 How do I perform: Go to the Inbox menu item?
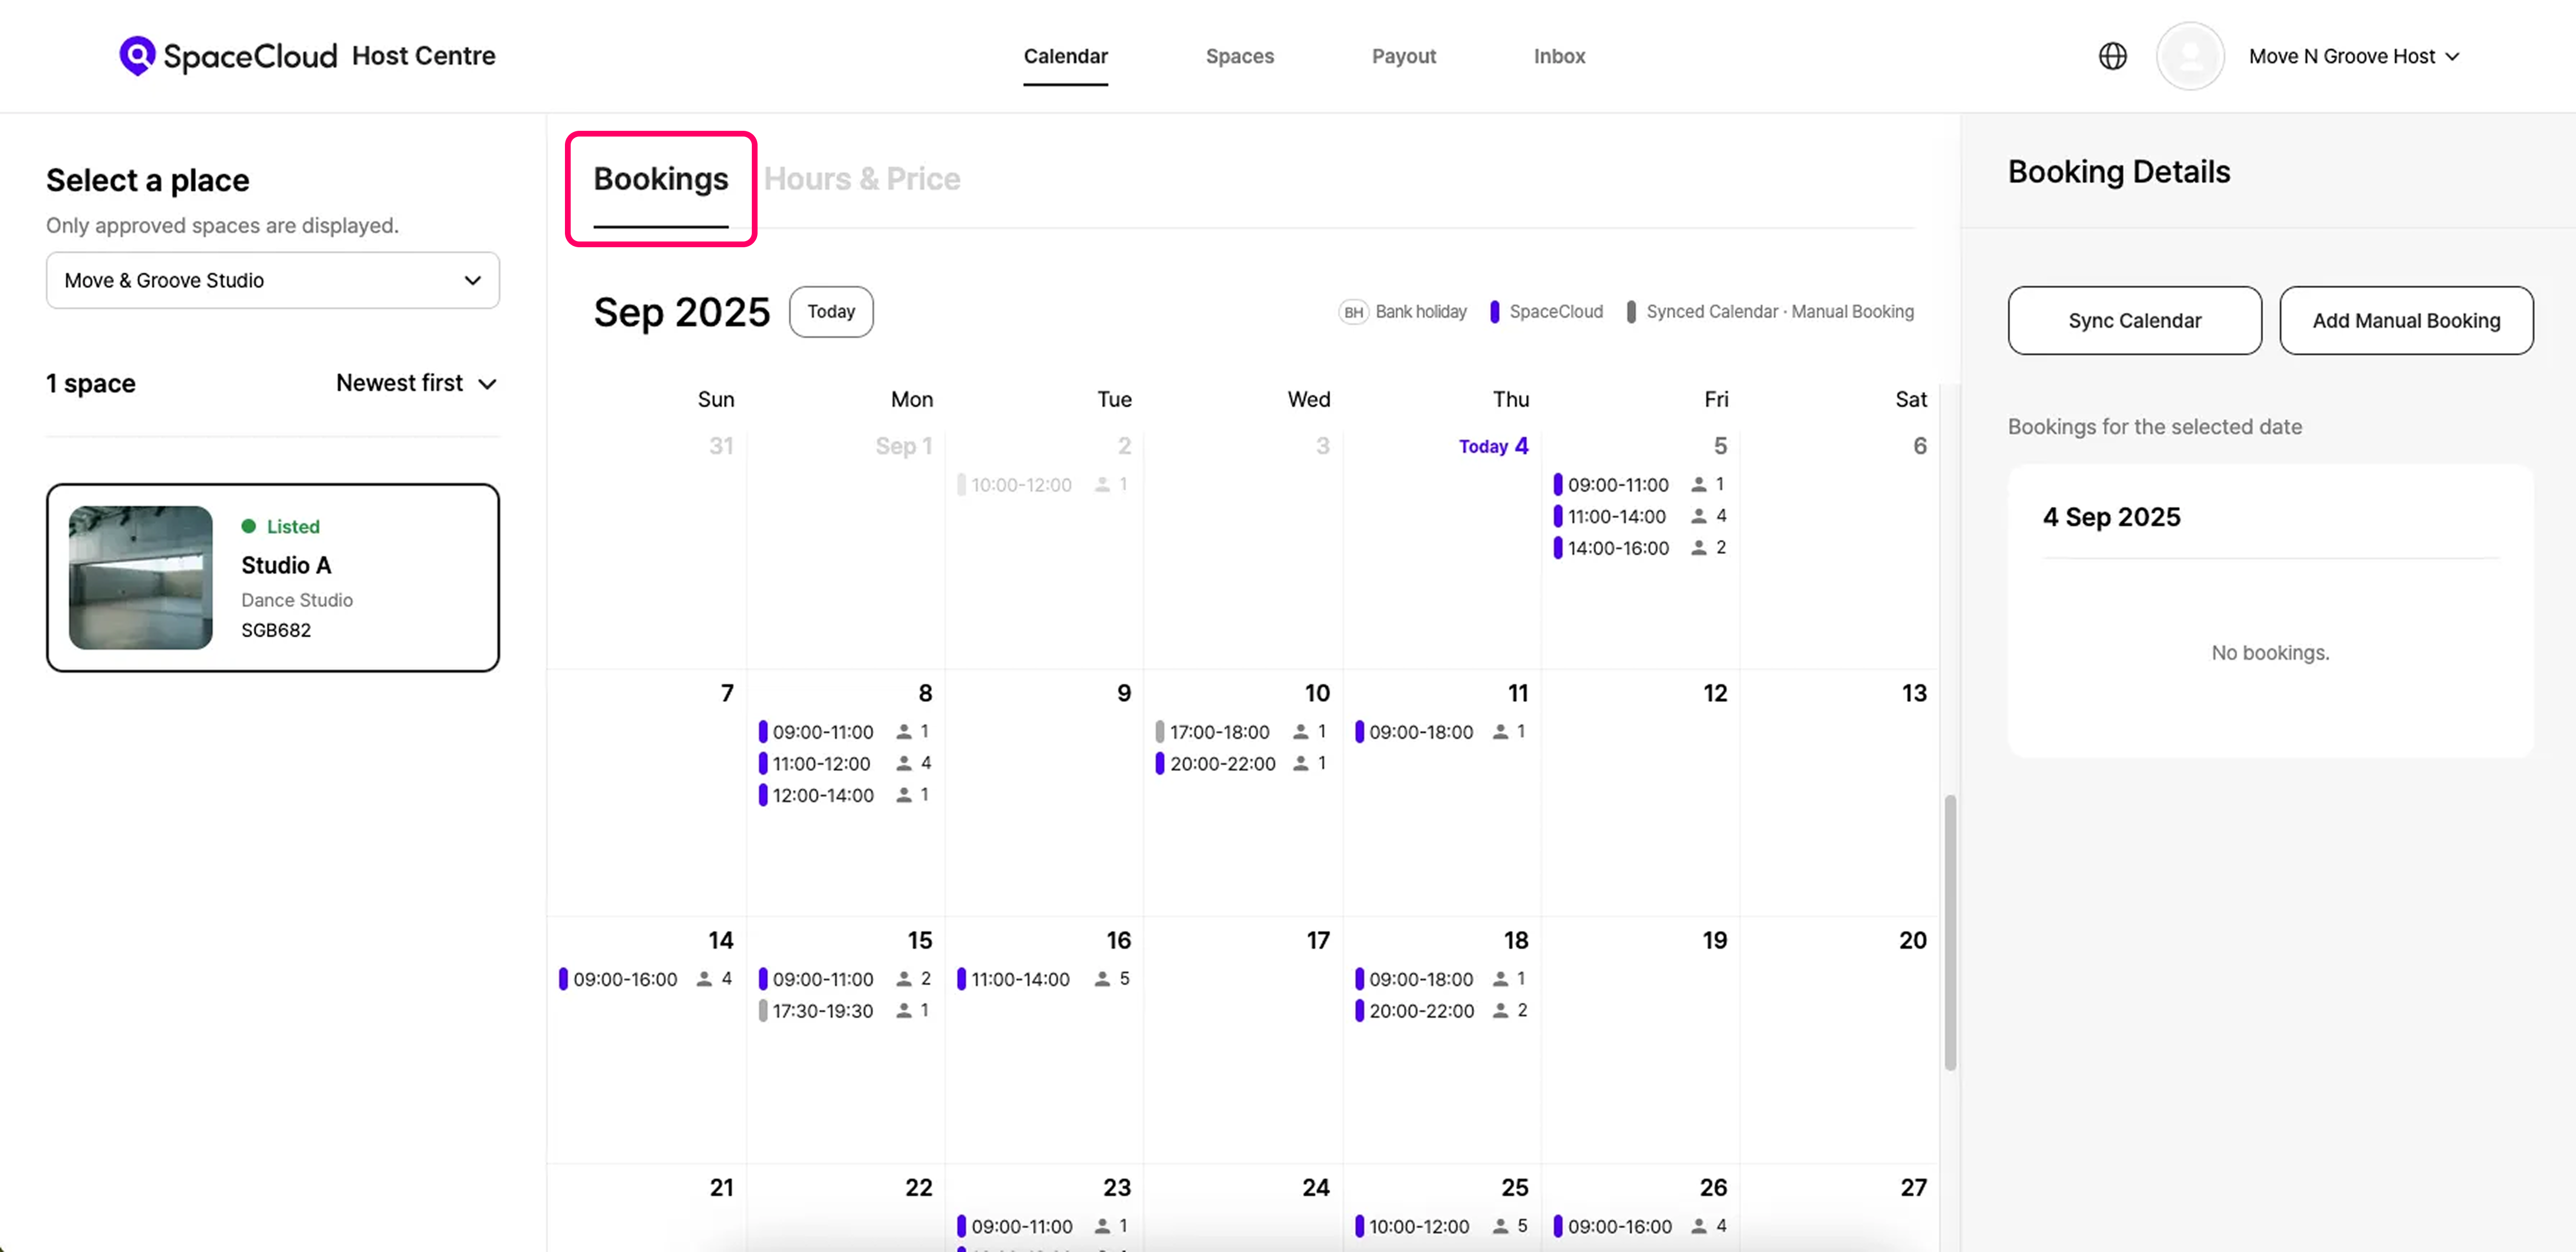[x=1559, y=56]
